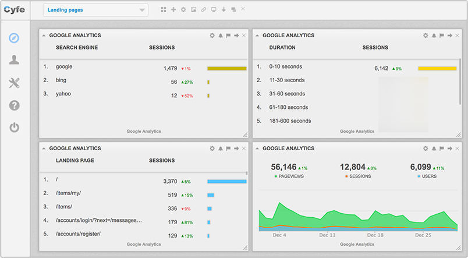Viewport: 468px width, 258px height.
Task: Click the 3,370 sessions value
Action: tap(170, 181)
